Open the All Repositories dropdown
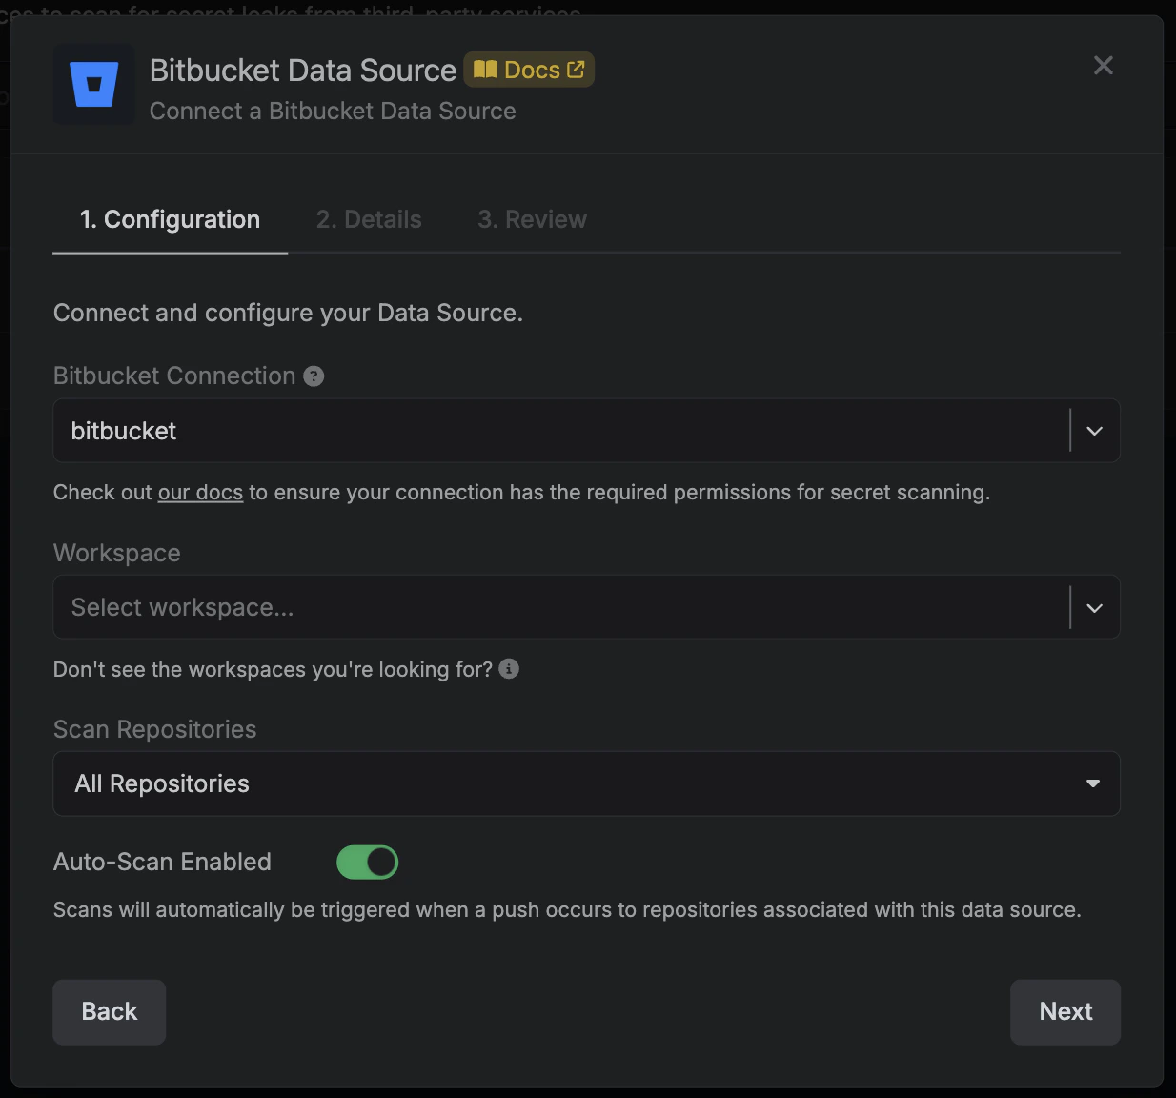This screenshot has height=1098, width=1176. point(586,783)
